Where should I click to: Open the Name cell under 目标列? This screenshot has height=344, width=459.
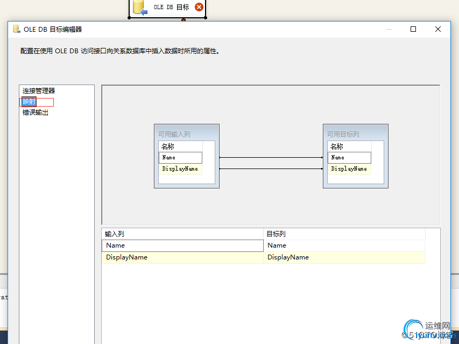[344, 245]
